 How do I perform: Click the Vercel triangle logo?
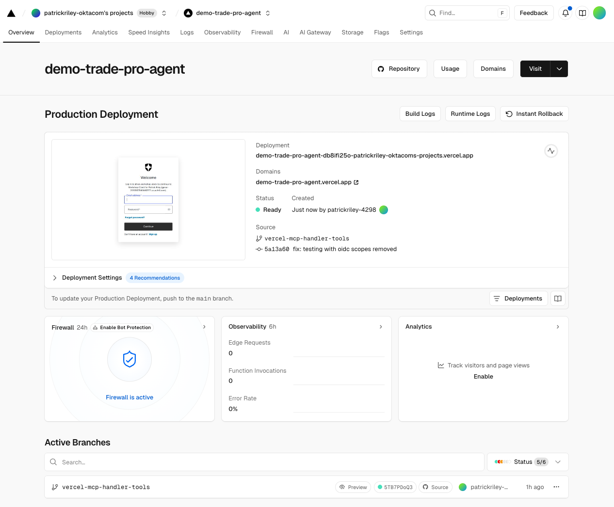pos(11,13)
